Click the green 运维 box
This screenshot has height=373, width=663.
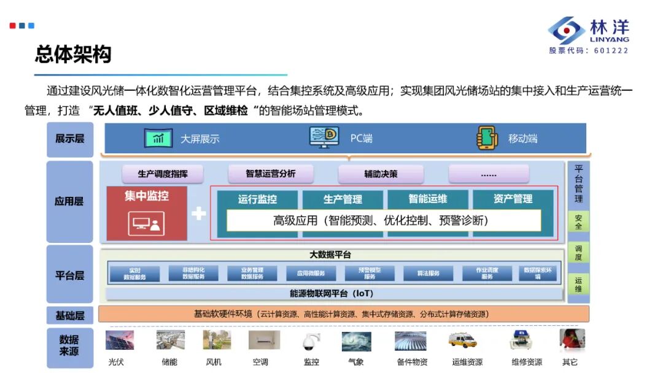(579, 285)
